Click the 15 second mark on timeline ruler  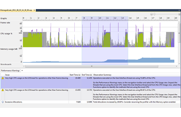(x=138, y=18)
